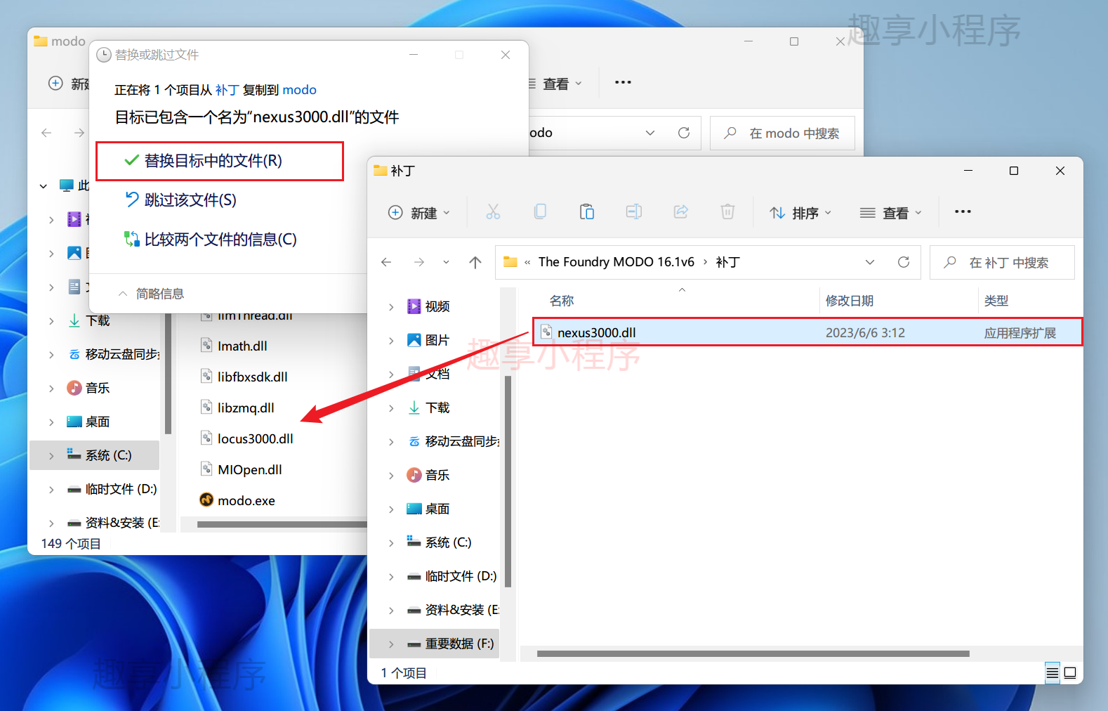Sort by 修改日期 column header
This screenshot has height=711, width=1108.
(850, 301)
